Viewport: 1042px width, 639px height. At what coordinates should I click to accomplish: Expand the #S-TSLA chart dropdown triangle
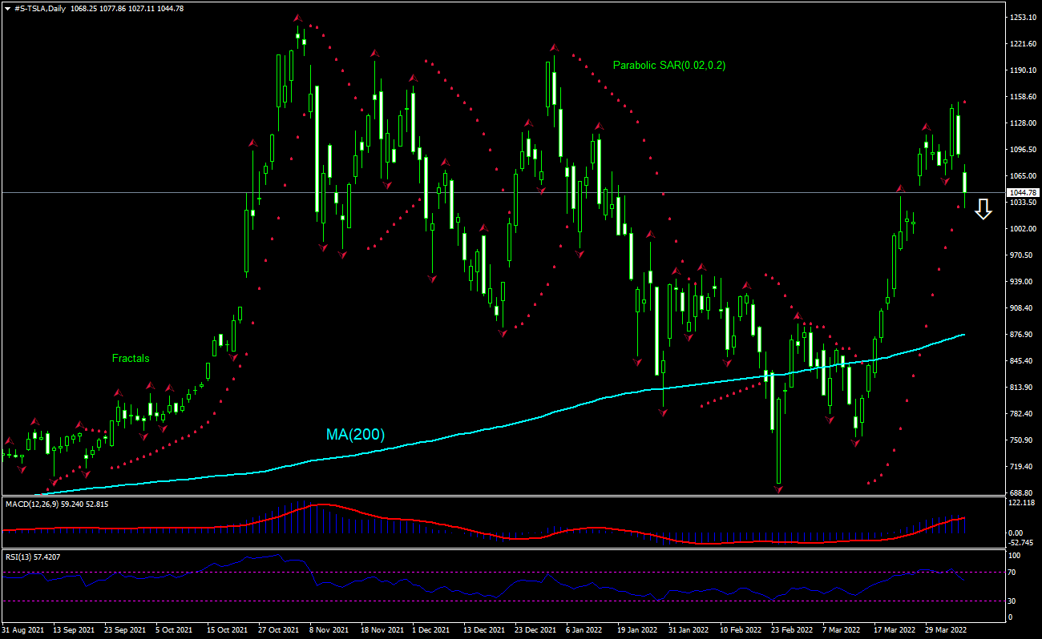[x=8, y=6]
